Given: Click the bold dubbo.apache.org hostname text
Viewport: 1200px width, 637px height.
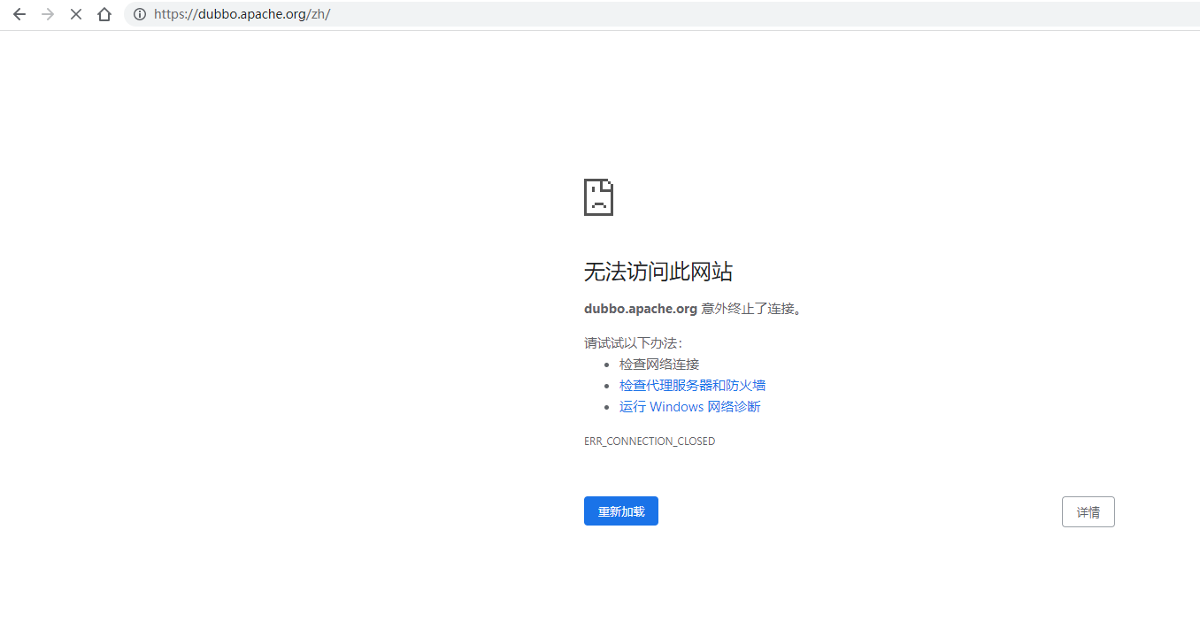Looking at the screenshot, I should [x=641, y=309].
